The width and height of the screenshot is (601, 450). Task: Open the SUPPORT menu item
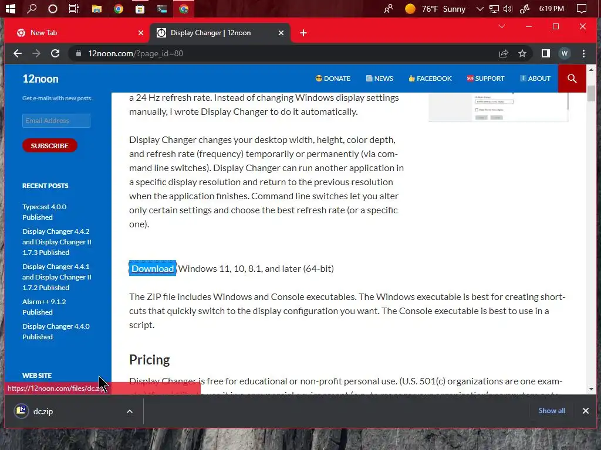click(485, 79)
